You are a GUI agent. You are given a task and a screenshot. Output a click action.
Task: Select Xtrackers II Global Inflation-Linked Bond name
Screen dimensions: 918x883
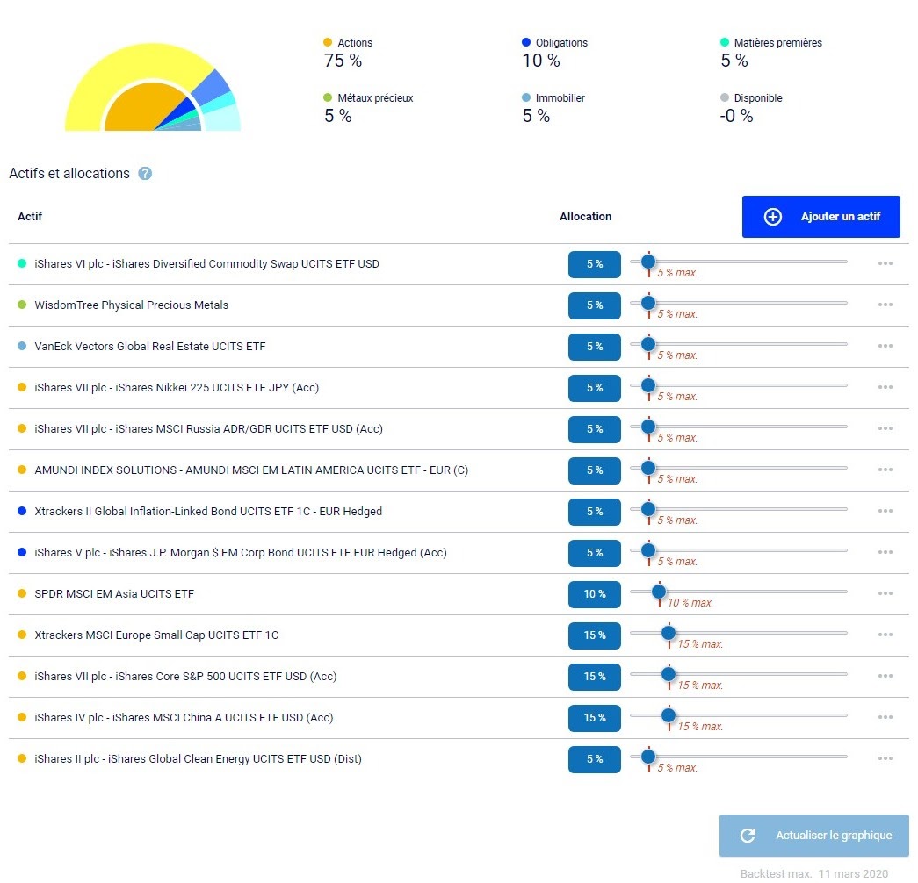[208, 512]
